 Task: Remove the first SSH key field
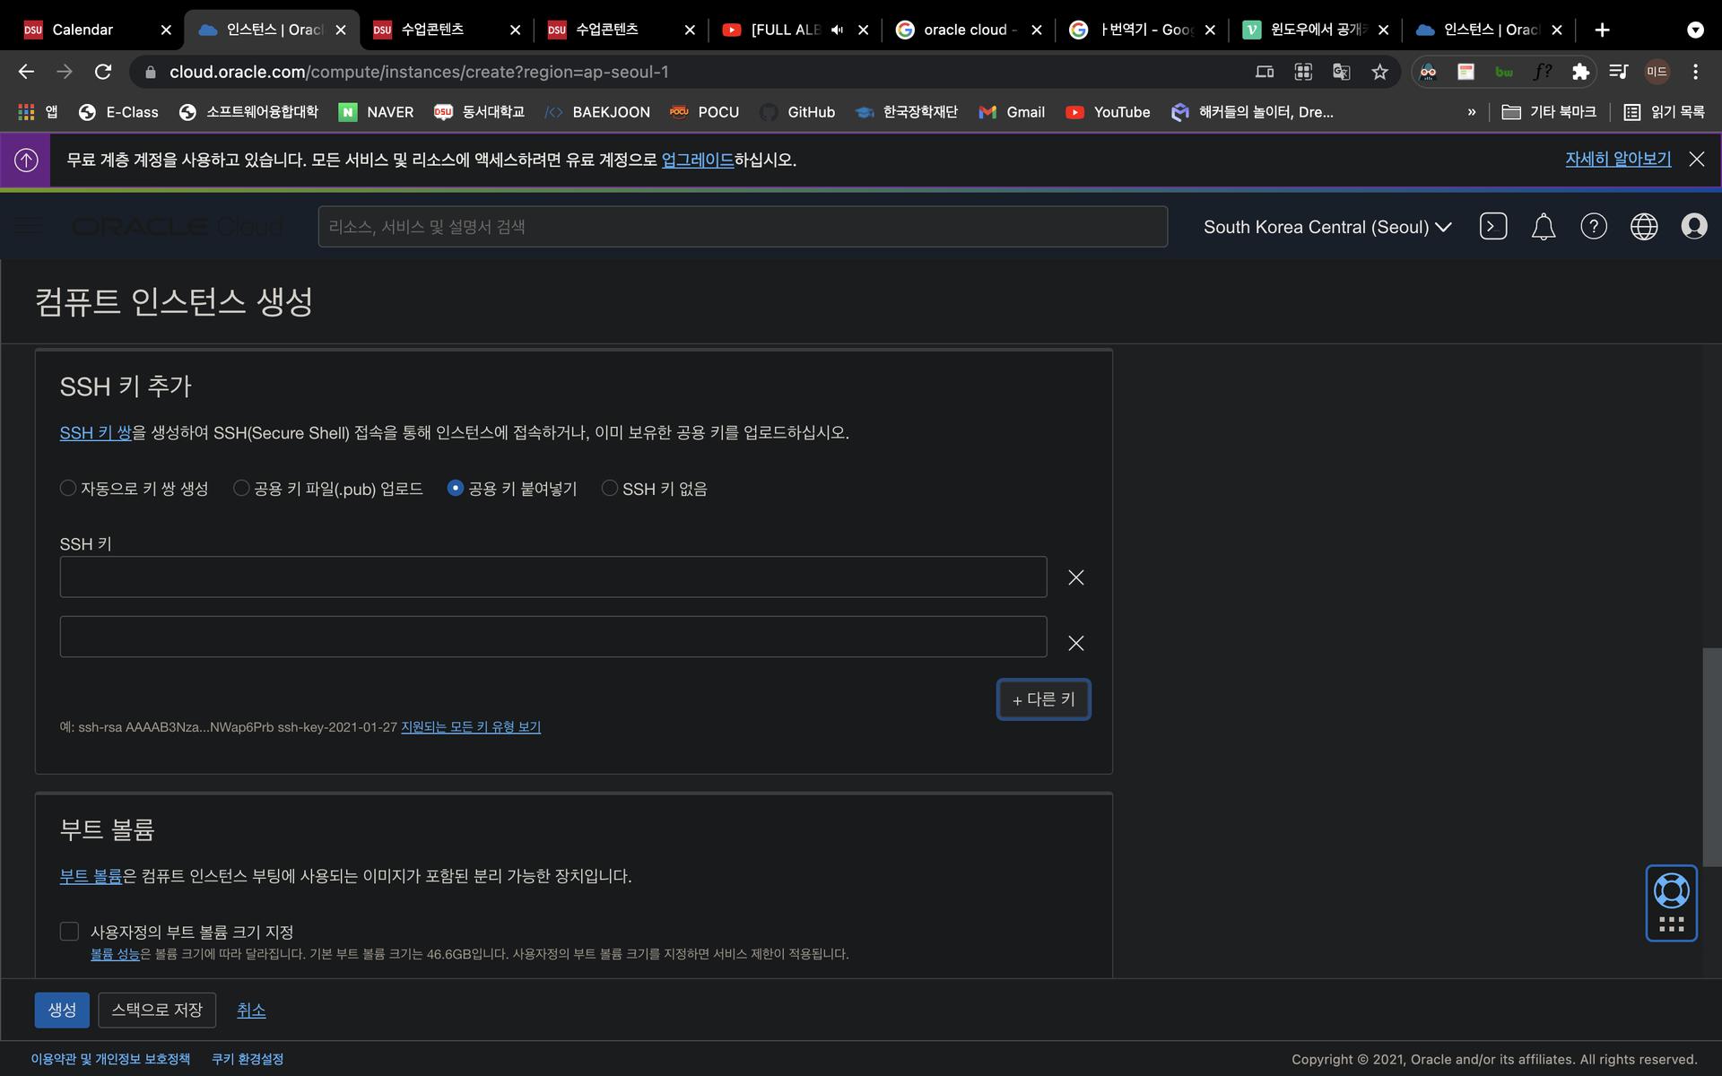(x=1076, y=577)
